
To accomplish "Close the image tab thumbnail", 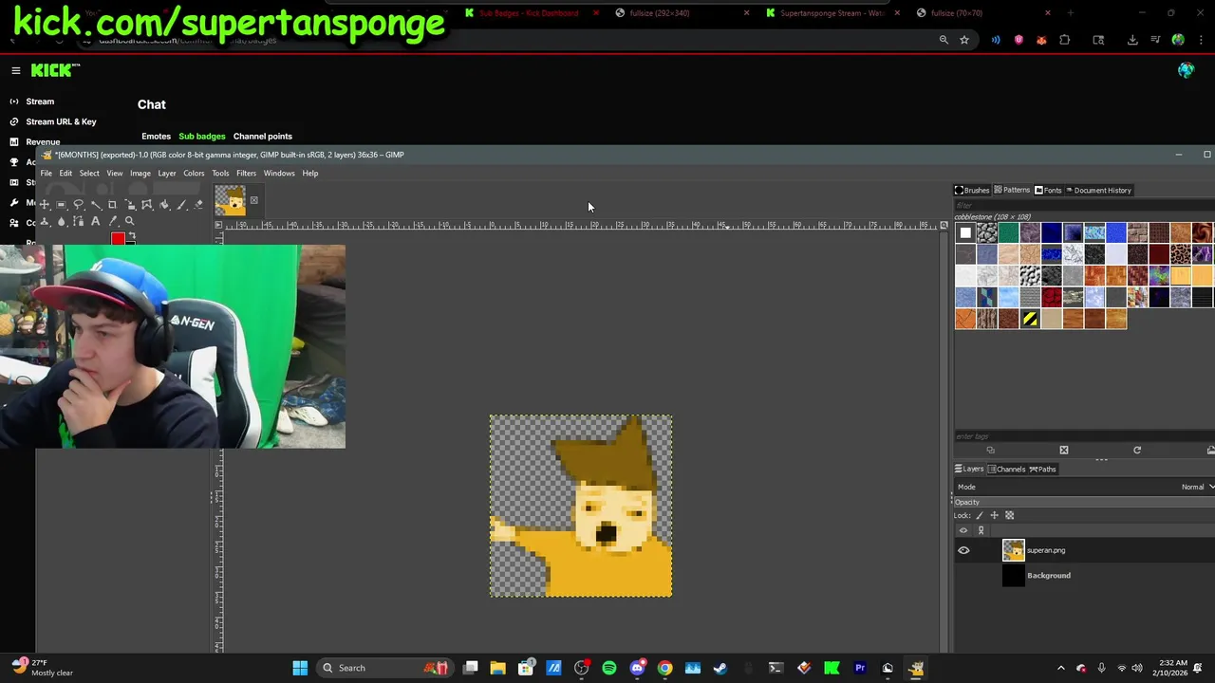I will (253, 200).
